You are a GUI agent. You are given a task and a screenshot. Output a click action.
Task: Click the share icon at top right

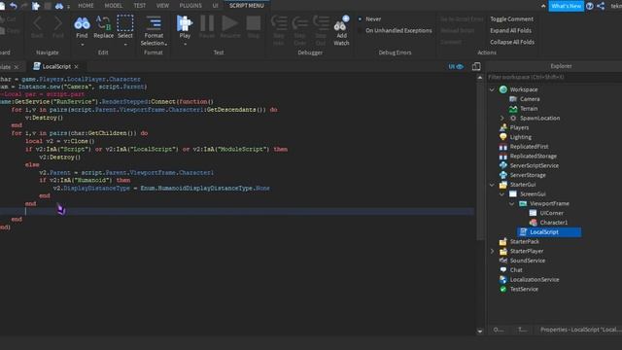(601, 6)
